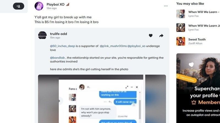
Task: Open the @50_inches_deep mention link
Action: click(63, 46)
